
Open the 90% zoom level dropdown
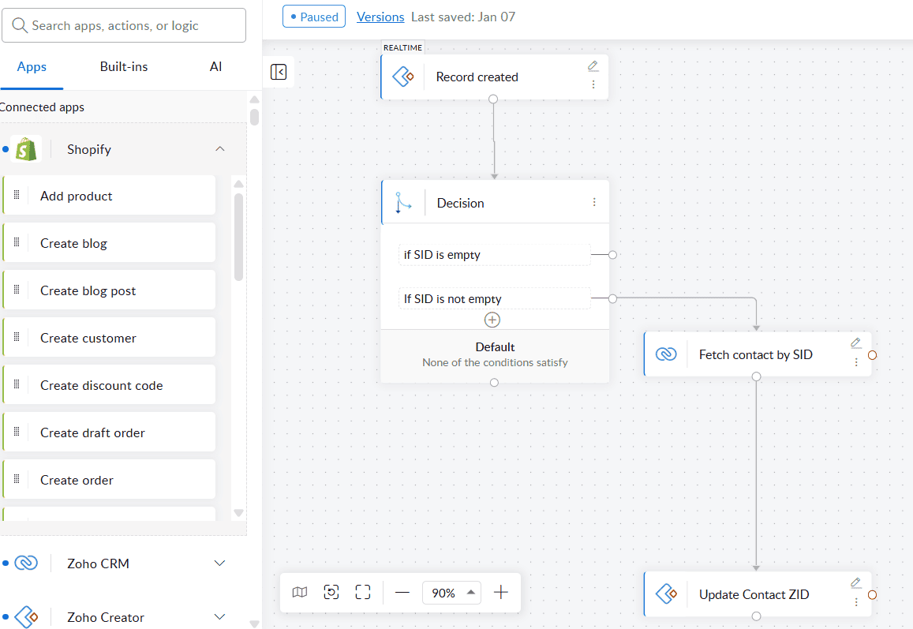click(x=452, y=593)
